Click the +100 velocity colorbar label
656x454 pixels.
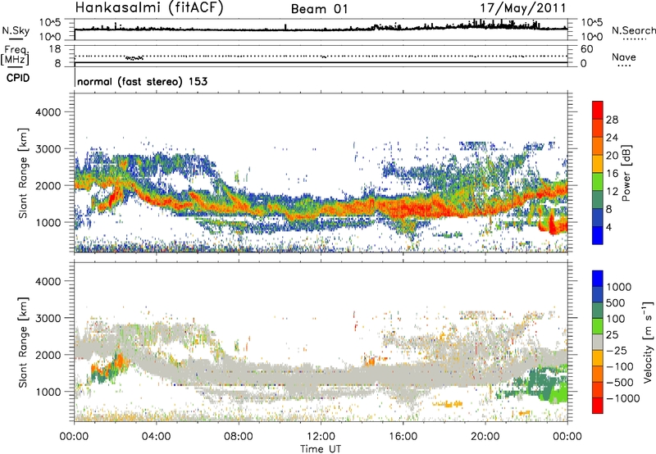(x=616, y=319)
